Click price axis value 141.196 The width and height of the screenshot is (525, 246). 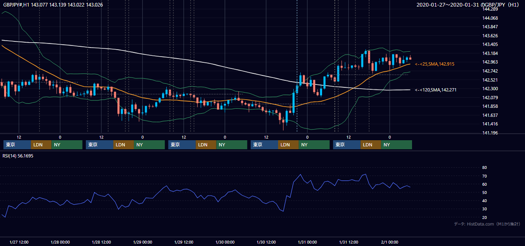tap(490, 133)
